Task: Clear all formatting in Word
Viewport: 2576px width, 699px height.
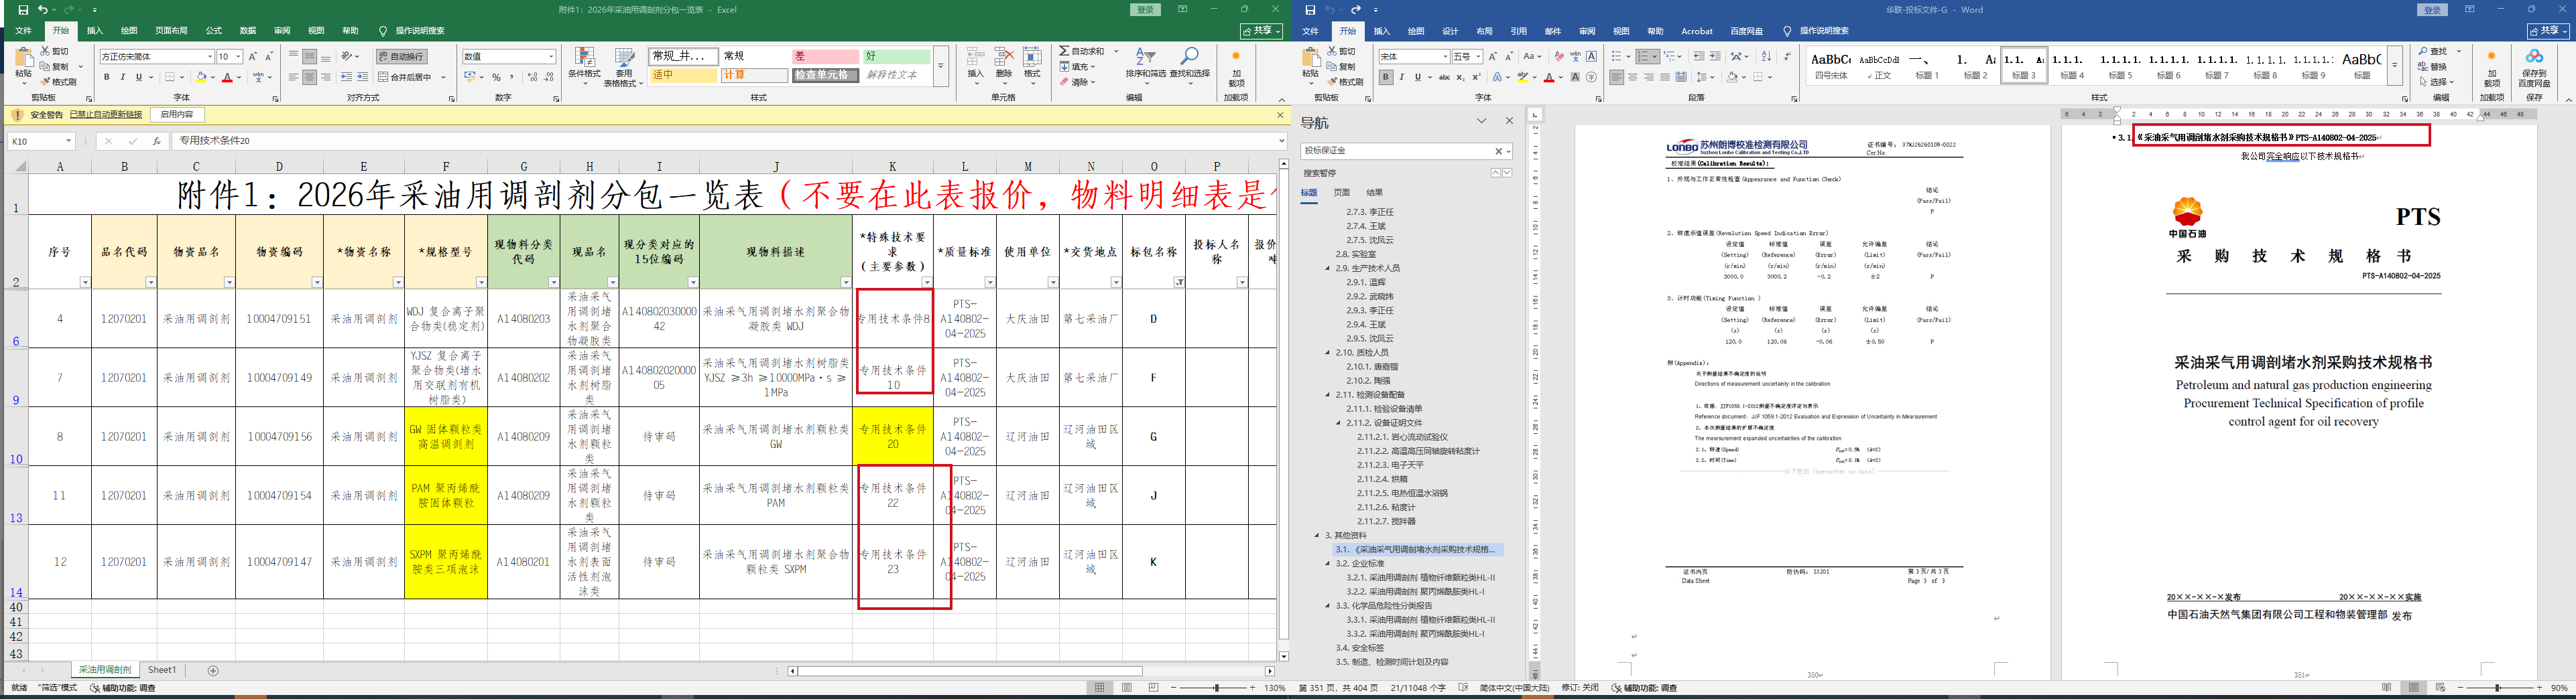Action: click(1559, 57)
